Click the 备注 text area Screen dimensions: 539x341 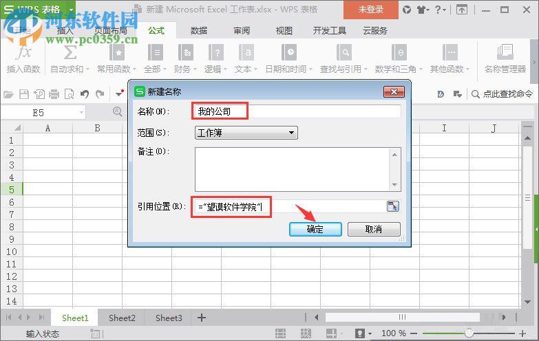(x=297, y=169)
